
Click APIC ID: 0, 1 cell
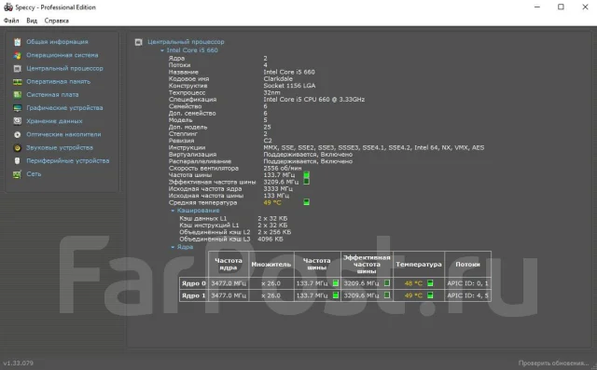pos(467,283)
